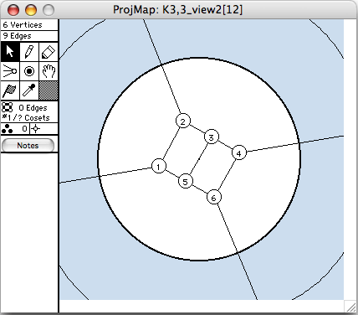Click the 0 counter next to dots
Screen dimensions: 358x315
pyautogui.click(x=24, y=129)
